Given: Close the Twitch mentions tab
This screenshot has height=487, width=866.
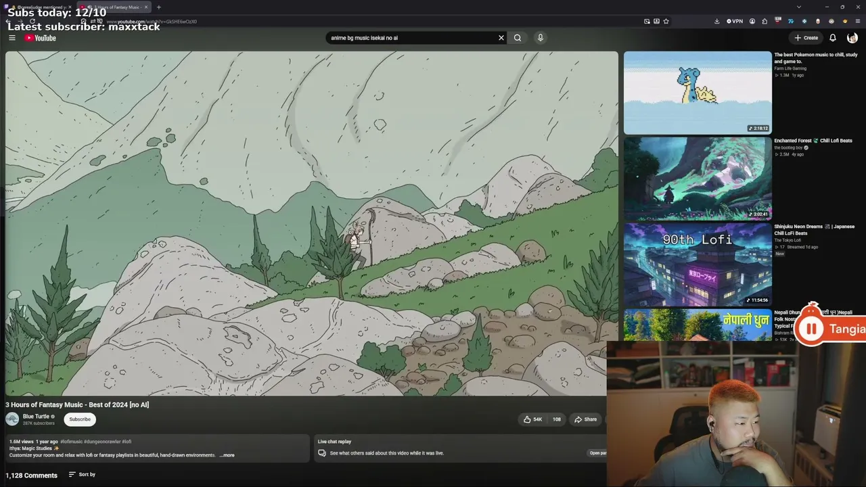Looking at the screenshot, I should [x=69, y=7].
